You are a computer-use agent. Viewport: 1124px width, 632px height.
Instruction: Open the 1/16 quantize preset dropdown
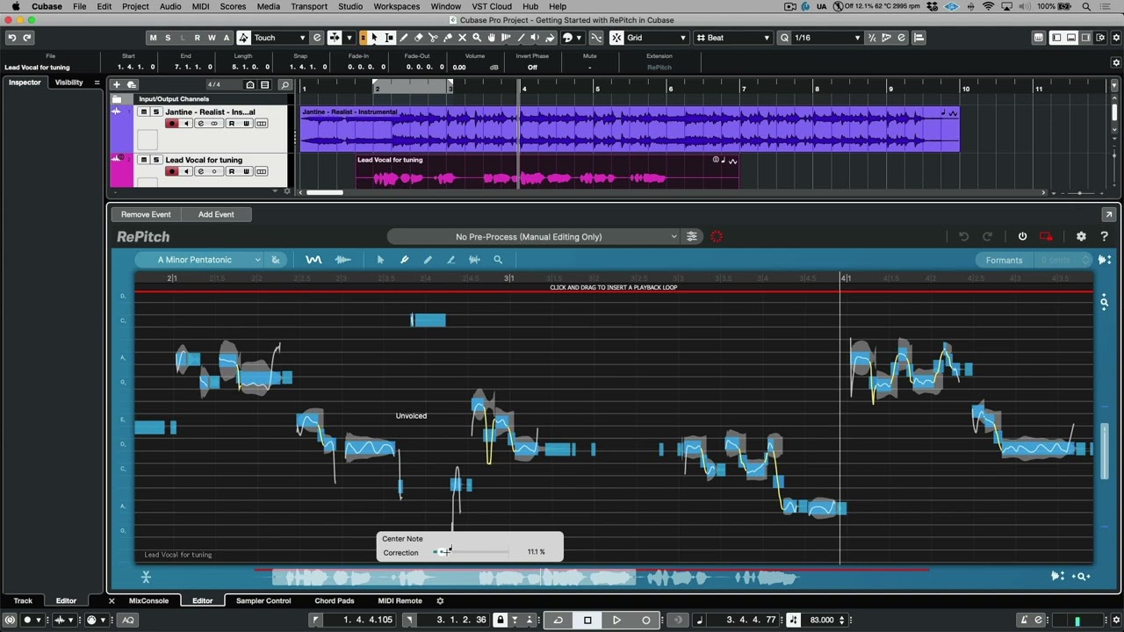(x=827, y=38)
